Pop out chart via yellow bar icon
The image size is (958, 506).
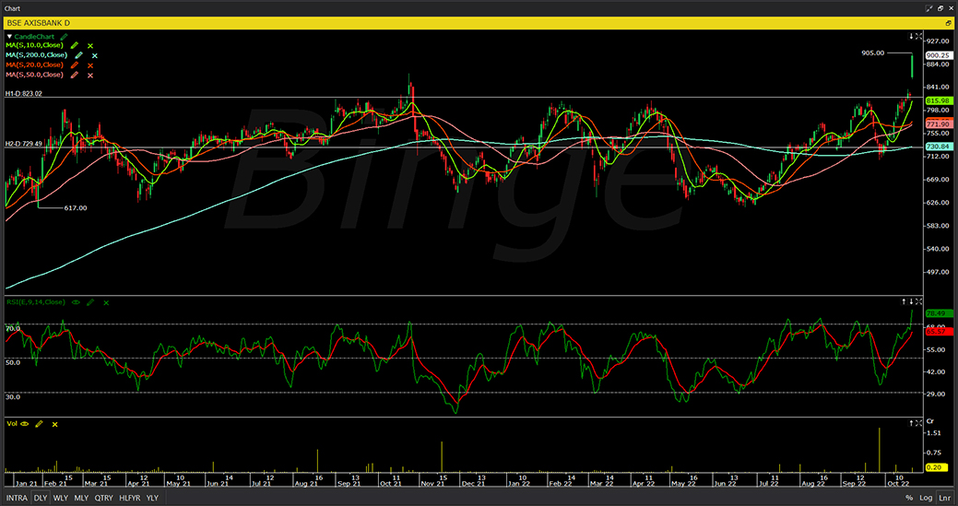click(949, 23)
